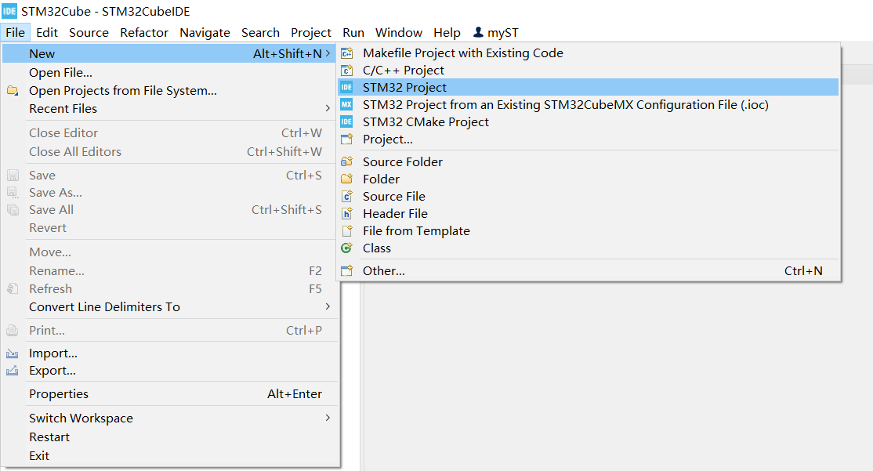The image size is (873, 471).
Task: Open the Run menu
Action: coord(353,32)
